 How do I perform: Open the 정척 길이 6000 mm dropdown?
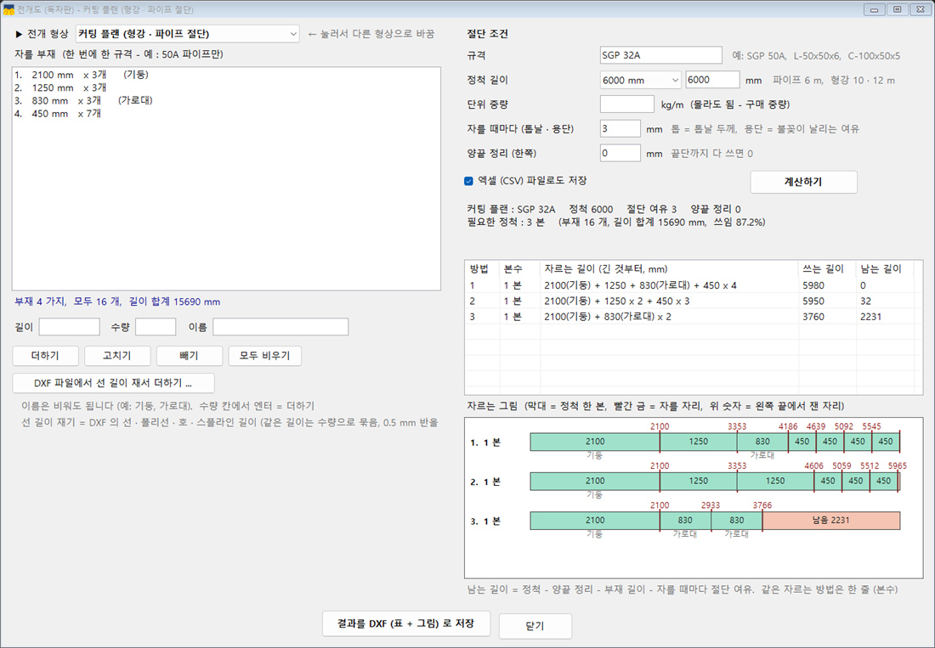pyautogui.click(x=640, y=80)
